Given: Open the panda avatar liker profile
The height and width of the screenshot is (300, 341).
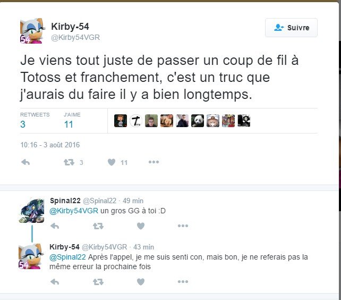Looking at the screenshot, I should [198, 121].
